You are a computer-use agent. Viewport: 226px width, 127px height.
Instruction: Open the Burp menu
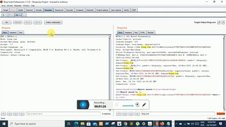[4, 6]
